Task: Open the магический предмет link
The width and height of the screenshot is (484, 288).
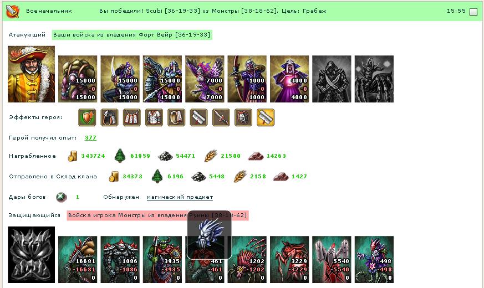Action: [180, 197]
